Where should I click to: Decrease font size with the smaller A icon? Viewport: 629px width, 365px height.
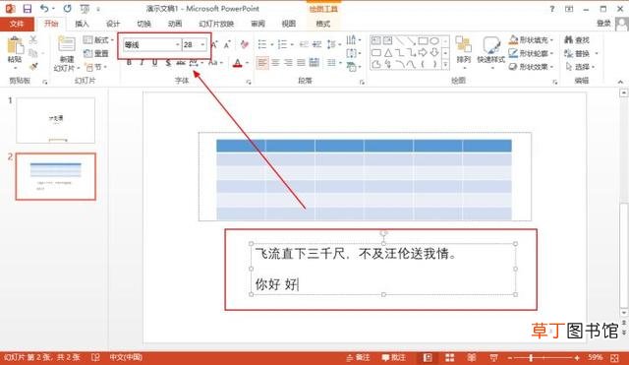point(227,44)
